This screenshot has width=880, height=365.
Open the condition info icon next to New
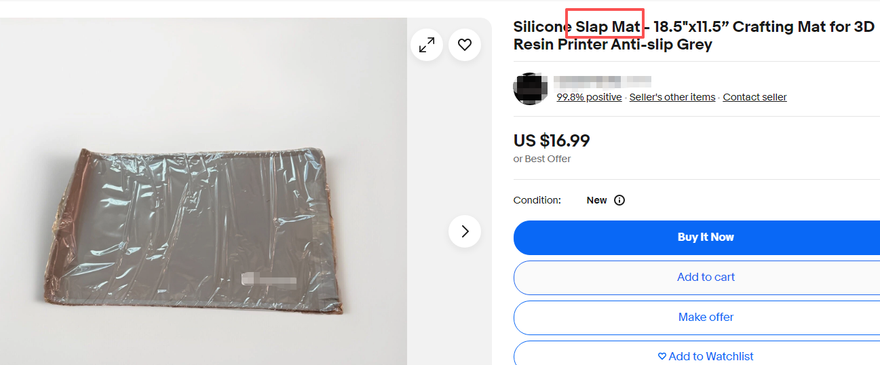(x=619, y=200)
